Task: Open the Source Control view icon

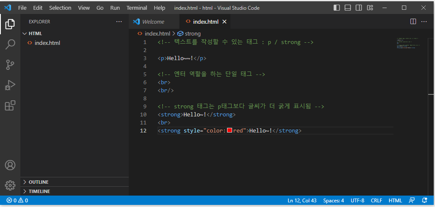Action: point(10,65)
